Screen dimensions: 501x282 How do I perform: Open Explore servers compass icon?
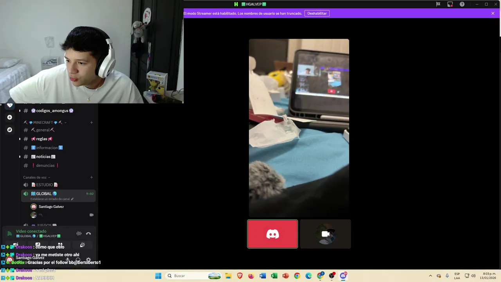point(10,130)
